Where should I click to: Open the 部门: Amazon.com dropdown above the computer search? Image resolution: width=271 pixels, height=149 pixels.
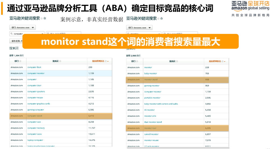[x=22, y=27]
